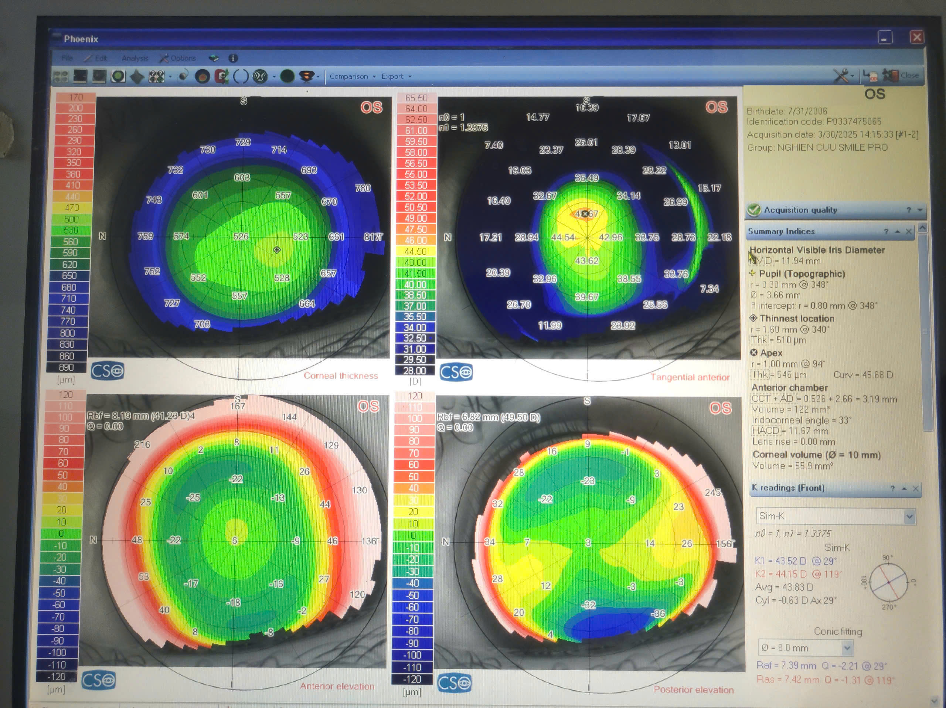Open the book manual icon in menu bar
This screenshot has height=708, width=946.
pos(214,58)
